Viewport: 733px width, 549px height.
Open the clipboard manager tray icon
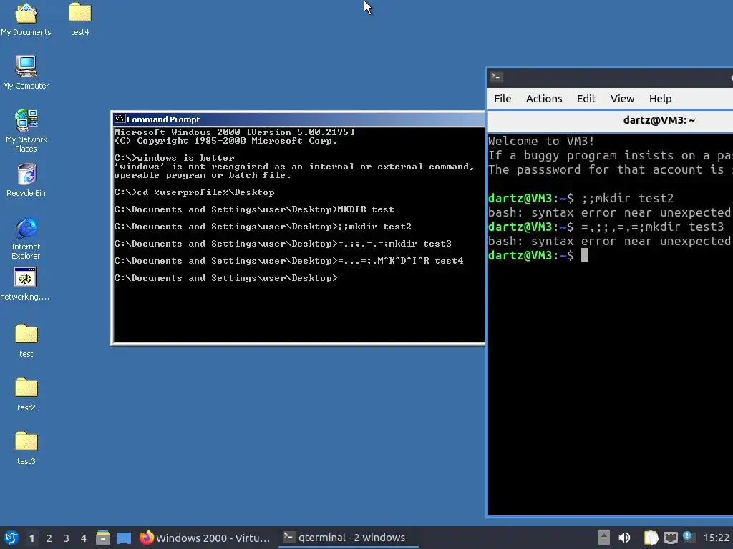click(x=651, y=538)
